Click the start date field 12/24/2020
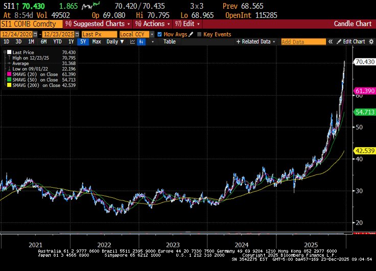 coord(16,34)
